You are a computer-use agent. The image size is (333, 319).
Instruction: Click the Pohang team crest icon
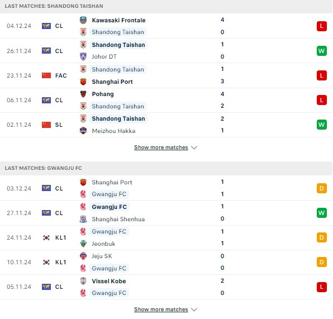(x=83, y=94)
